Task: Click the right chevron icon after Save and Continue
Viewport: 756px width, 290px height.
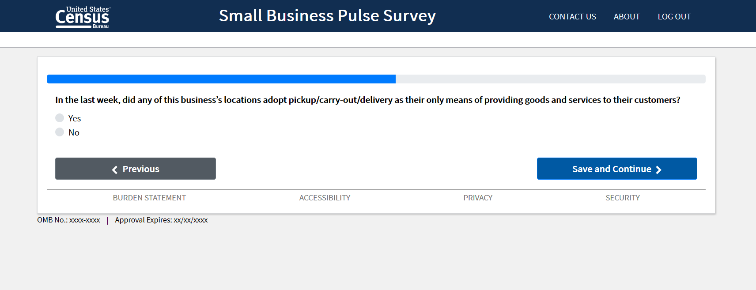Action: point(658,169)
